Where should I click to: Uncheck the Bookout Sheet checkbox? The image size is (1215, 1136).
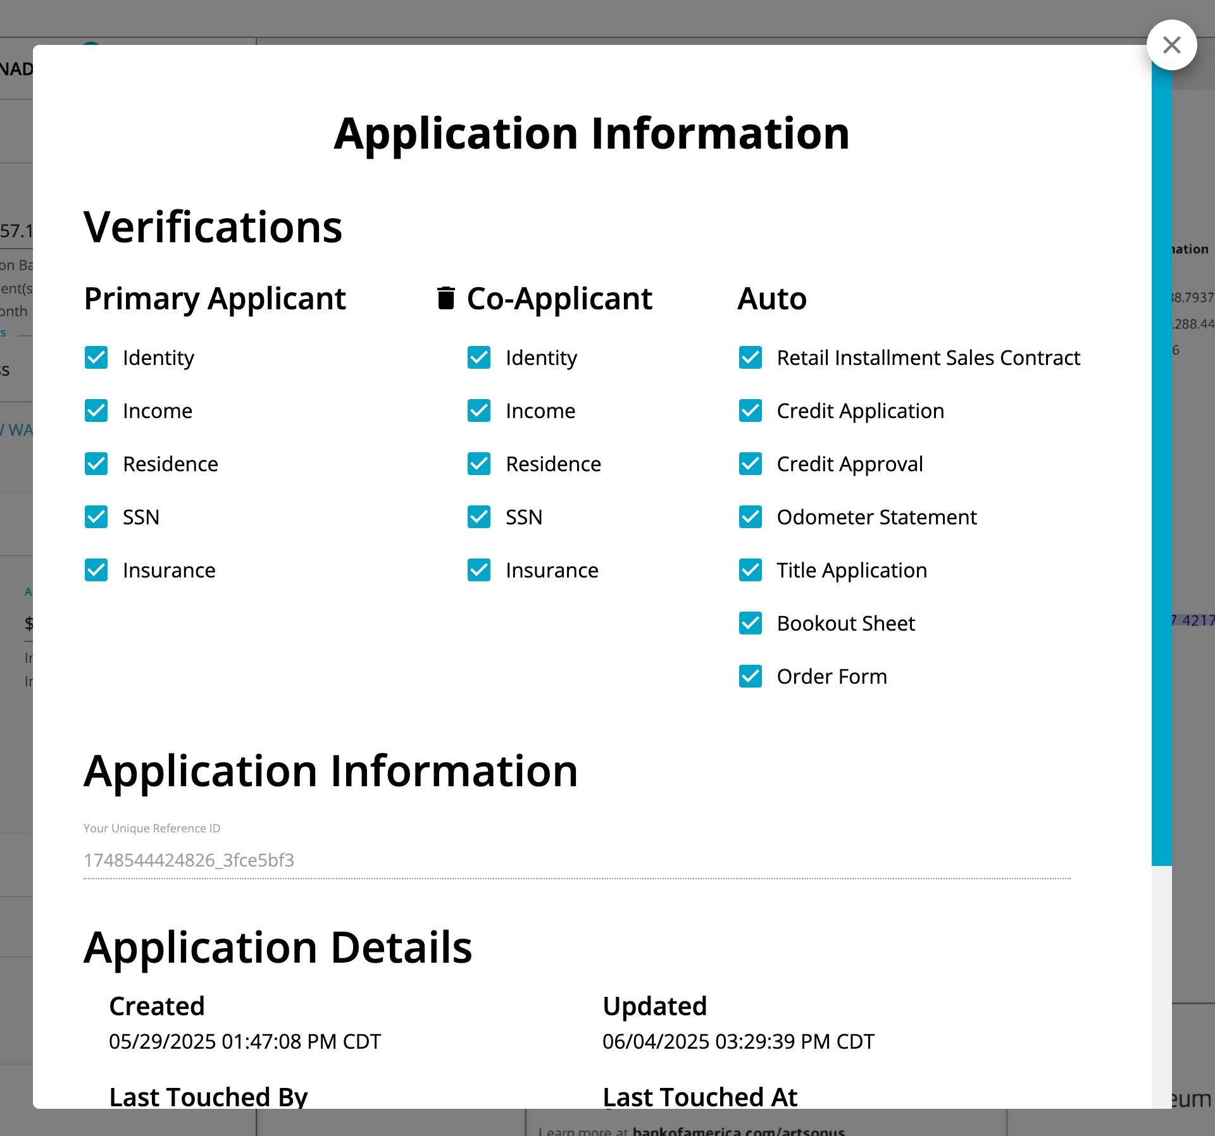(x=750, y=623)
